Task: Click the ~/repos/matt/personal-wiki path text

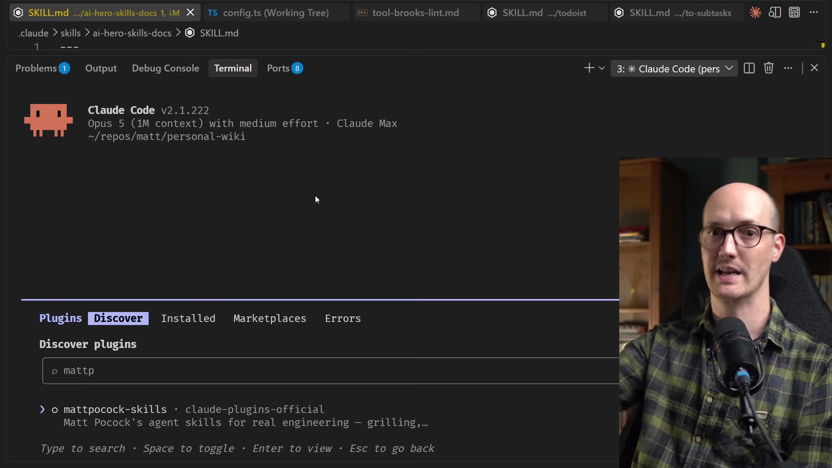Action: point(166,136)
